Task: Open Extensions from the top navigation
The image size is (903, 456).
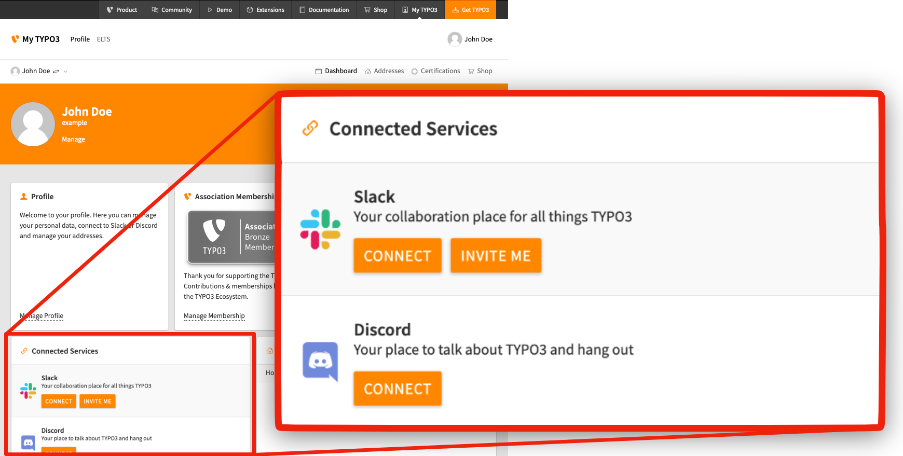Action: tap(265, 10)
